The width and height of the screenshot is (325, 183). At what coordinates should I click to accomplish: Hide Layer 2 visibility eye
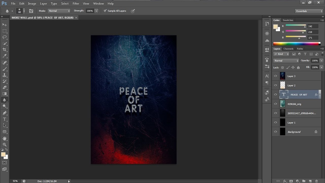pyautogui.click(x=275, y=85)
